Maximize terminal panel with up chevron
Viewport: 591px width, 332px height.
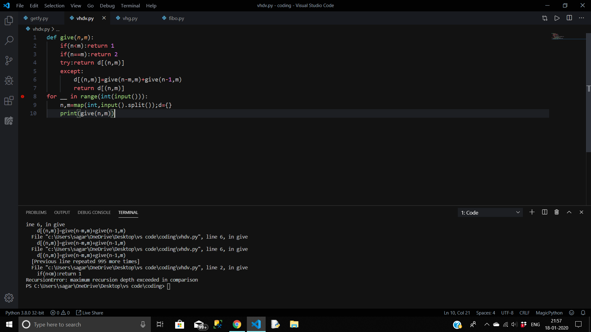pos(569,212)
